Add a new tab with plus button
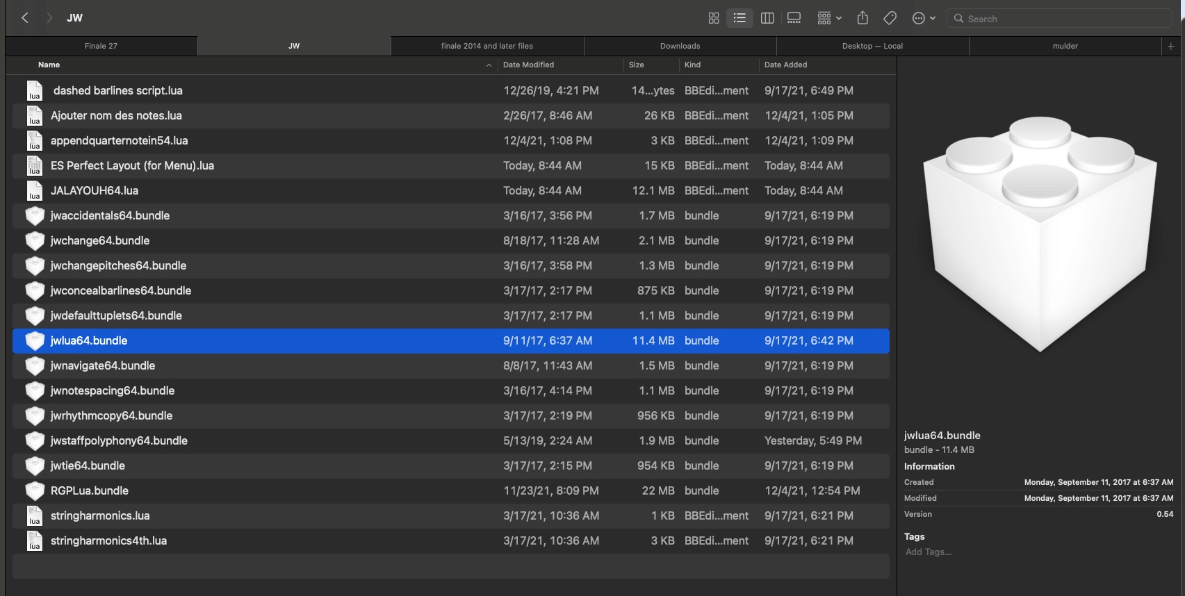Screen dimensions: 1185x596 pos(1170,46)
